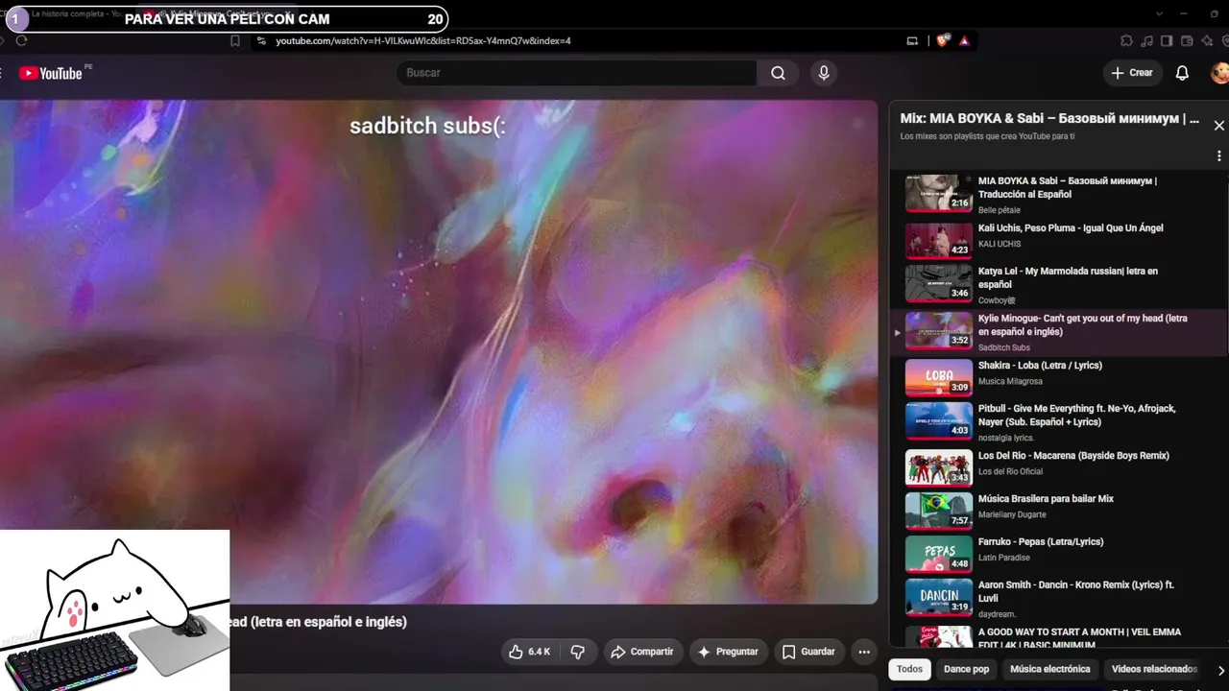Click channel name 'Latin Paradise'
The image size is (1229, 691).
1003,558
